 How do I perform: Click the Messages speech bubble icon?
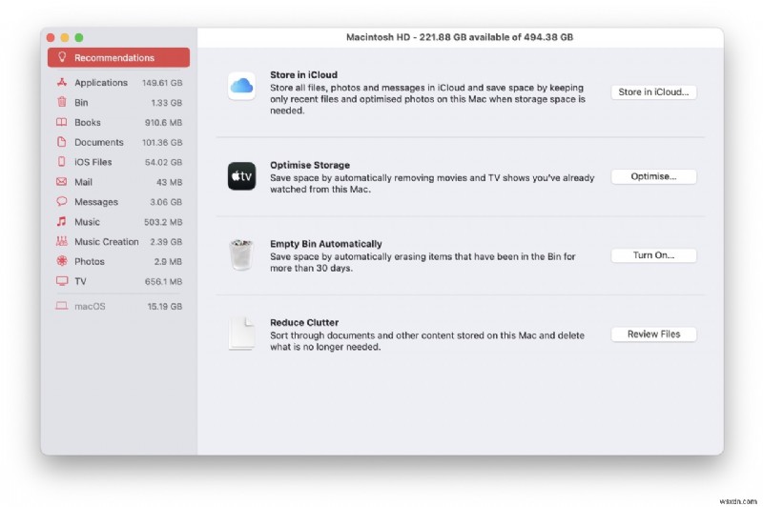62,201
